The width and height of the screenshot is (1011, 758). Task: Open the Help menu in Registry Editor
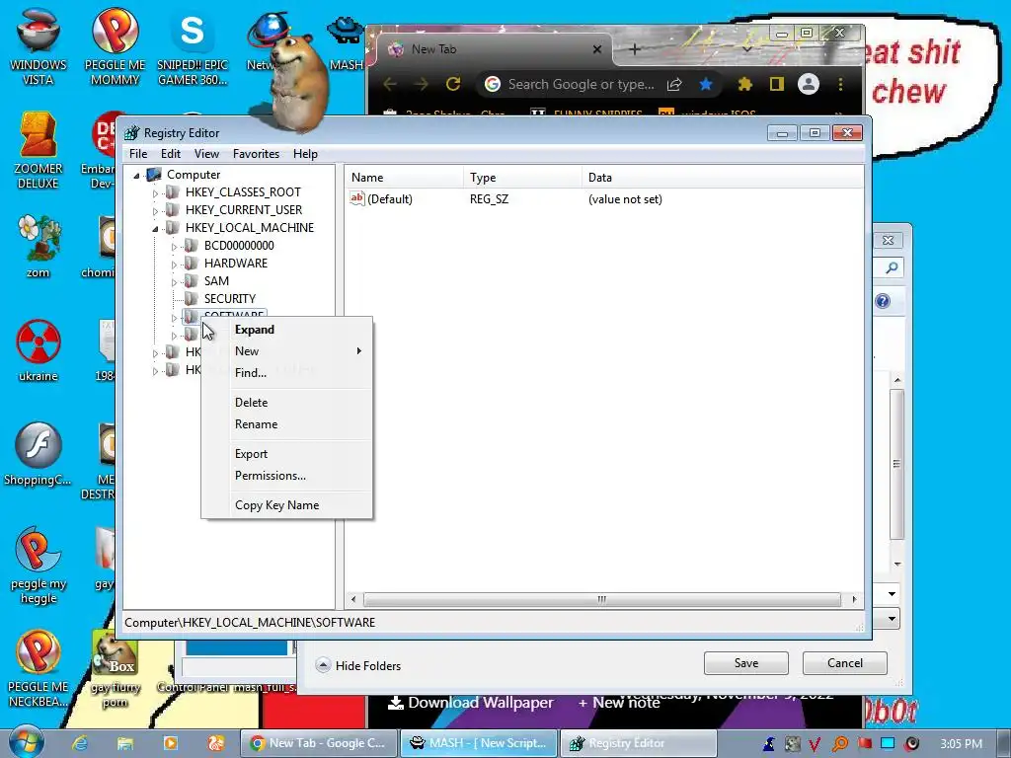tap(305, 154)
